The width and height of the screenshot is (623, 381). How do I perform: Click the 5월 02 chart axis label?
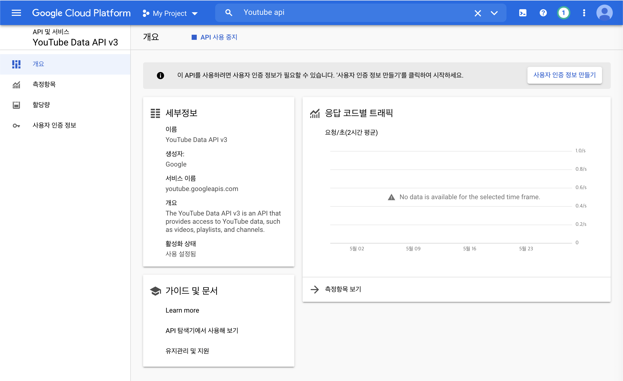(x=357, y=248)
